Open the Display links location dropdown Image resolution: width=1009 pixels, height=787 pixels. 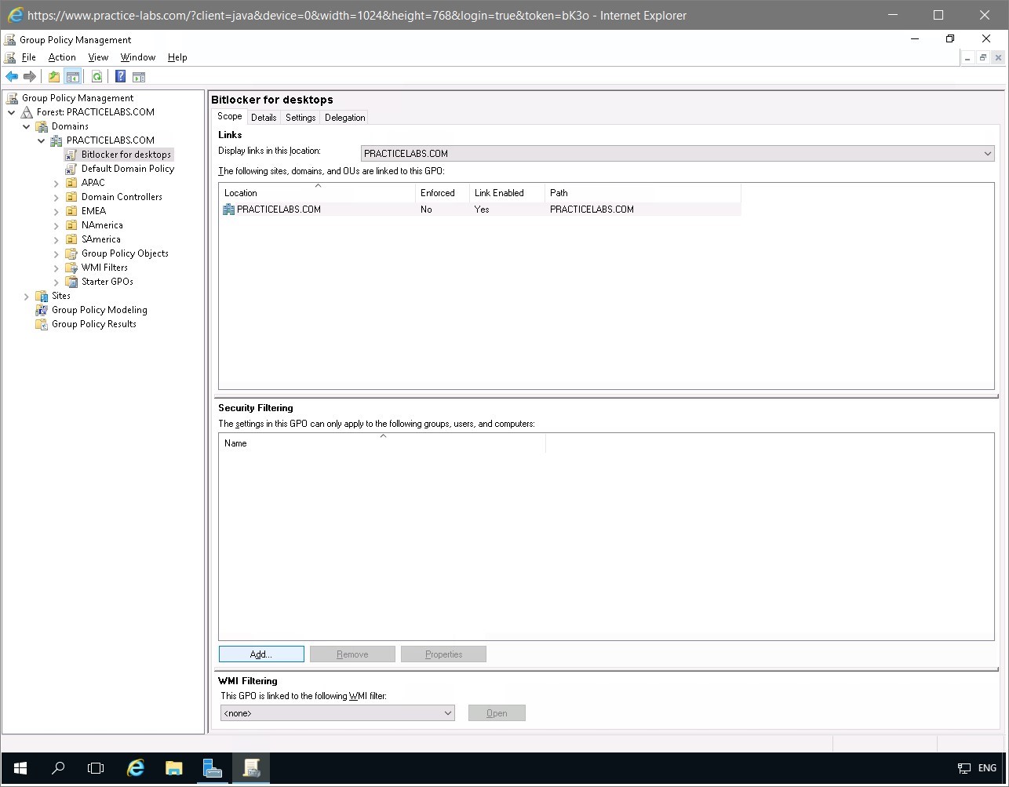[987, 153]
